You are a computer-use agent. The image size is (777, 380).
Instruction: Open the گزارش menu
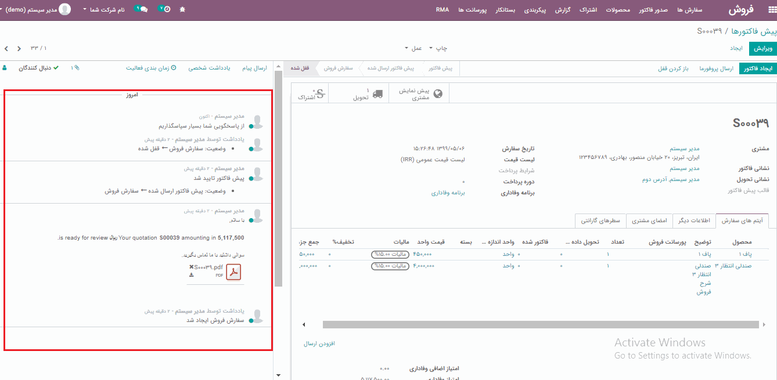562,10
